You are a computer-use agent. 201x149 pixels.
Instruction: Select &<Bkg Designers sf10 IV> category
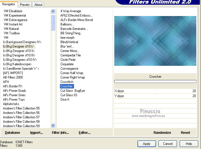(20, 60)
